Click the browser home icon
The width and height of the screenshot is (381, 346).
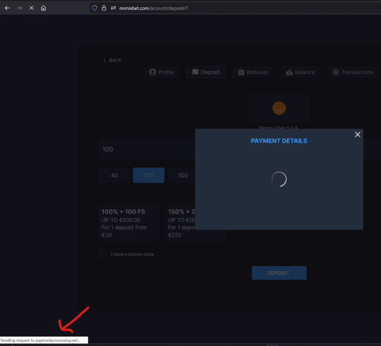(44, 8)
